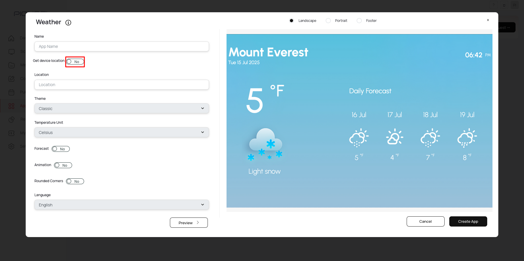The image size is (524, 261).
Task: Choose the Footer layout option
Action: 359,21
